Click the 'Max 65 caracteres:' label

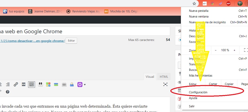tap(141, 40)
